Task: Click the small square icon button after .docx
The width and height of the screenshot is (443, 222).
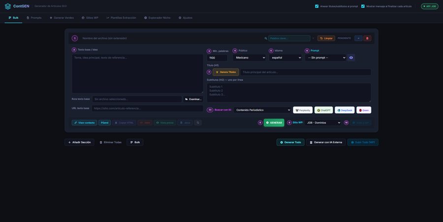Action: (198, 123)
